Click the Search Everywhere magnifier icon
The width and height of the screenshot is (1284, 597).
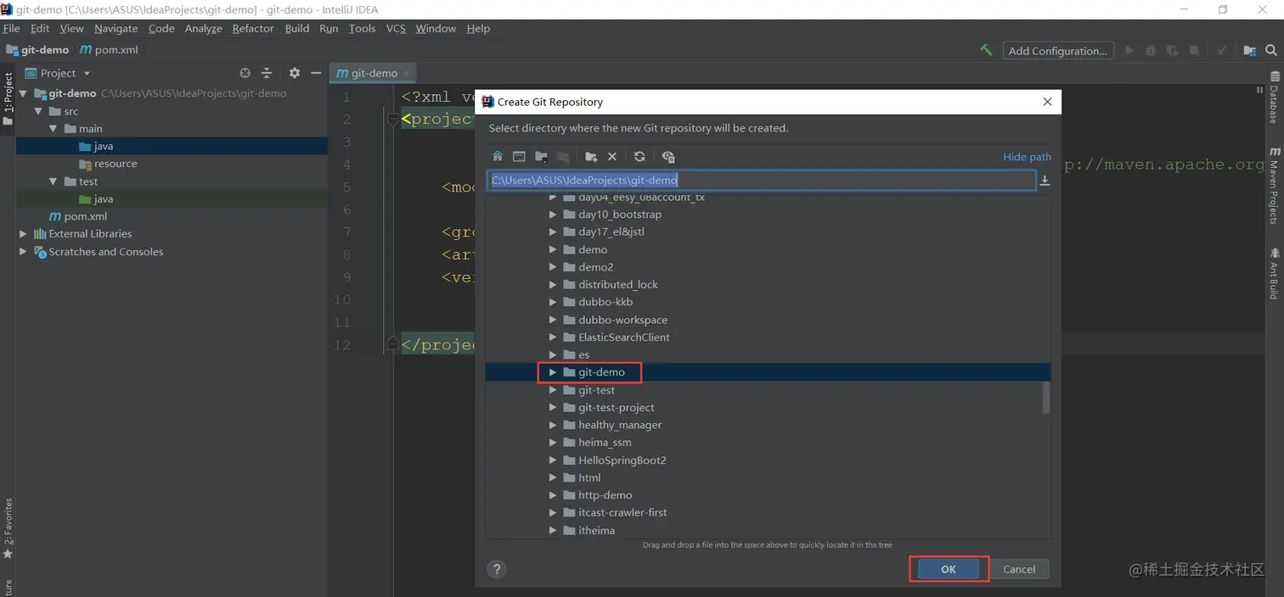[x=1271, y=51]
